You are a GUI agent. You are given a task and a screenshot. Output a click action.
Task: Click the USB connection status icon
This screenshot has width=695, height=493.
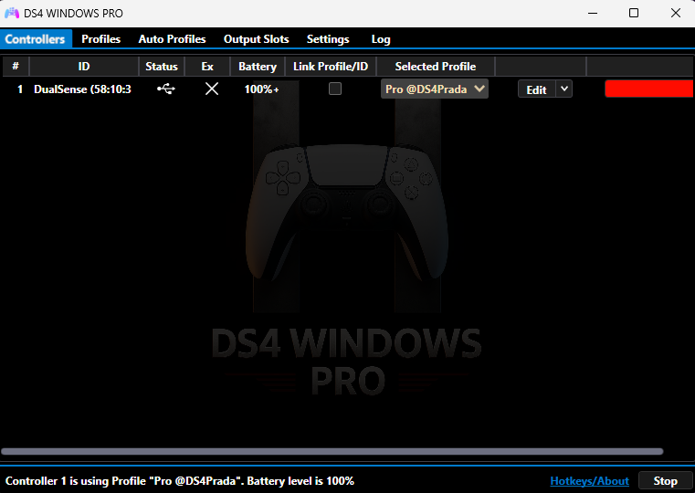tap(164, 89)
